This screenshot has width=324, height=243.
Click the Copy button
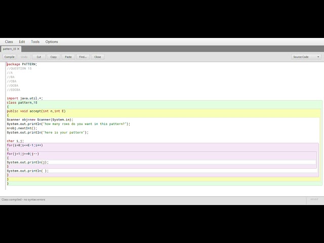click(x=53, y=57)
